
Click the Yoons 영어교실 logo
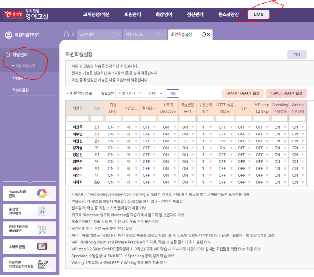pyautogui.click(x=26, y=15)
